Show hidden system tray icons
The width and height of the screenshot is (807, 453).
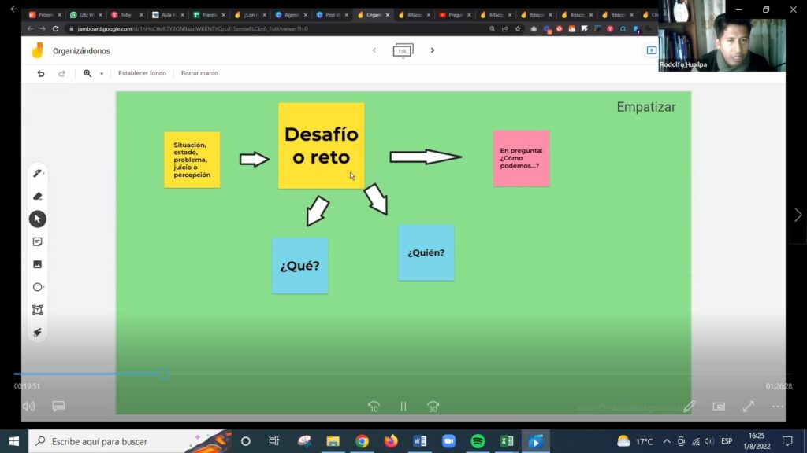(667, 441)
